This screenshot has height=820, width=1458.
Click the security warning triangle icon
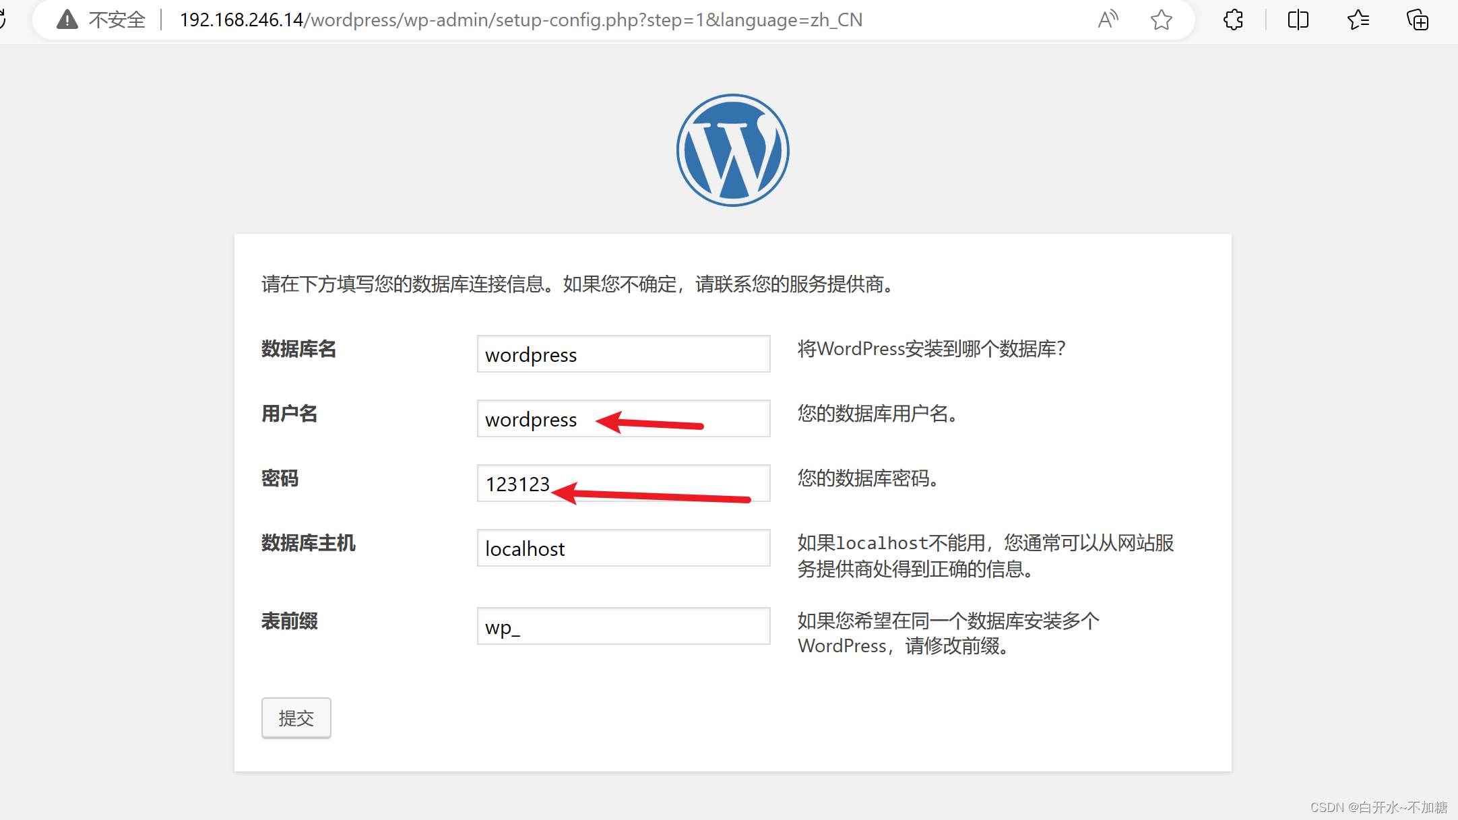[x=67, y=19]
